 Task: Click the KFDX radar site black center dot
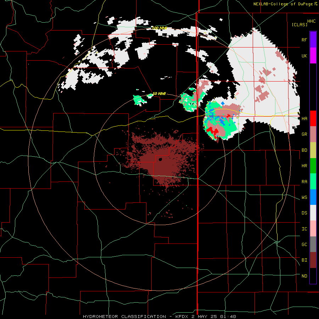tap(160, 159)
